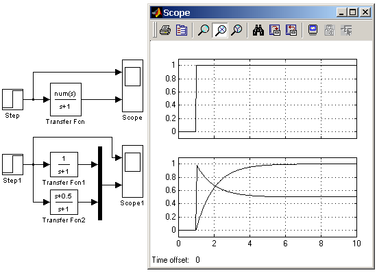Select the Transfer Fcn1 block 1/(s+1)

coord(64,165)
